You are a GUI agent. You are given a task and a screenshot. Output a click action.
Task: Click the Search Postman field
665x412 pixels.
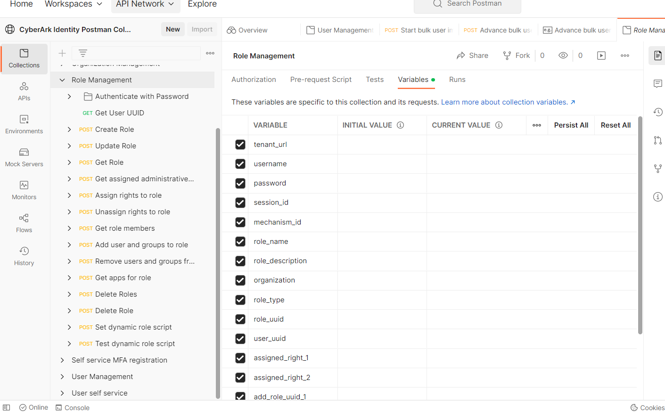[468, 5]
